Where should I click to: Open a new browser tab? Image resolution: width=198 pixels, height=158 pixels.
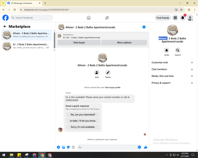45,3
